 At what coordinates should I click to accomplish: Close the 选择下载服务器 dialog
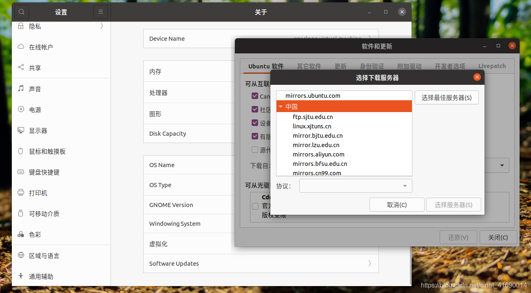pos(477,77)
